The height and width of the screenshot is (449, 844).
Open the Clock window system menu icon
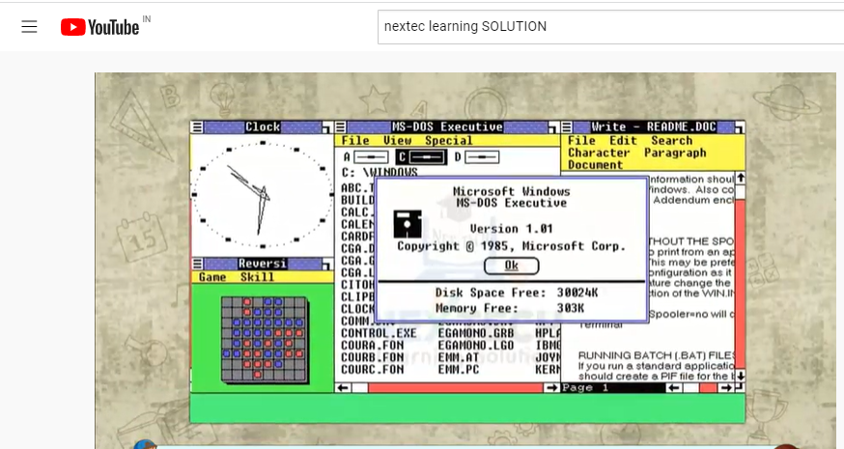(198, 127)
